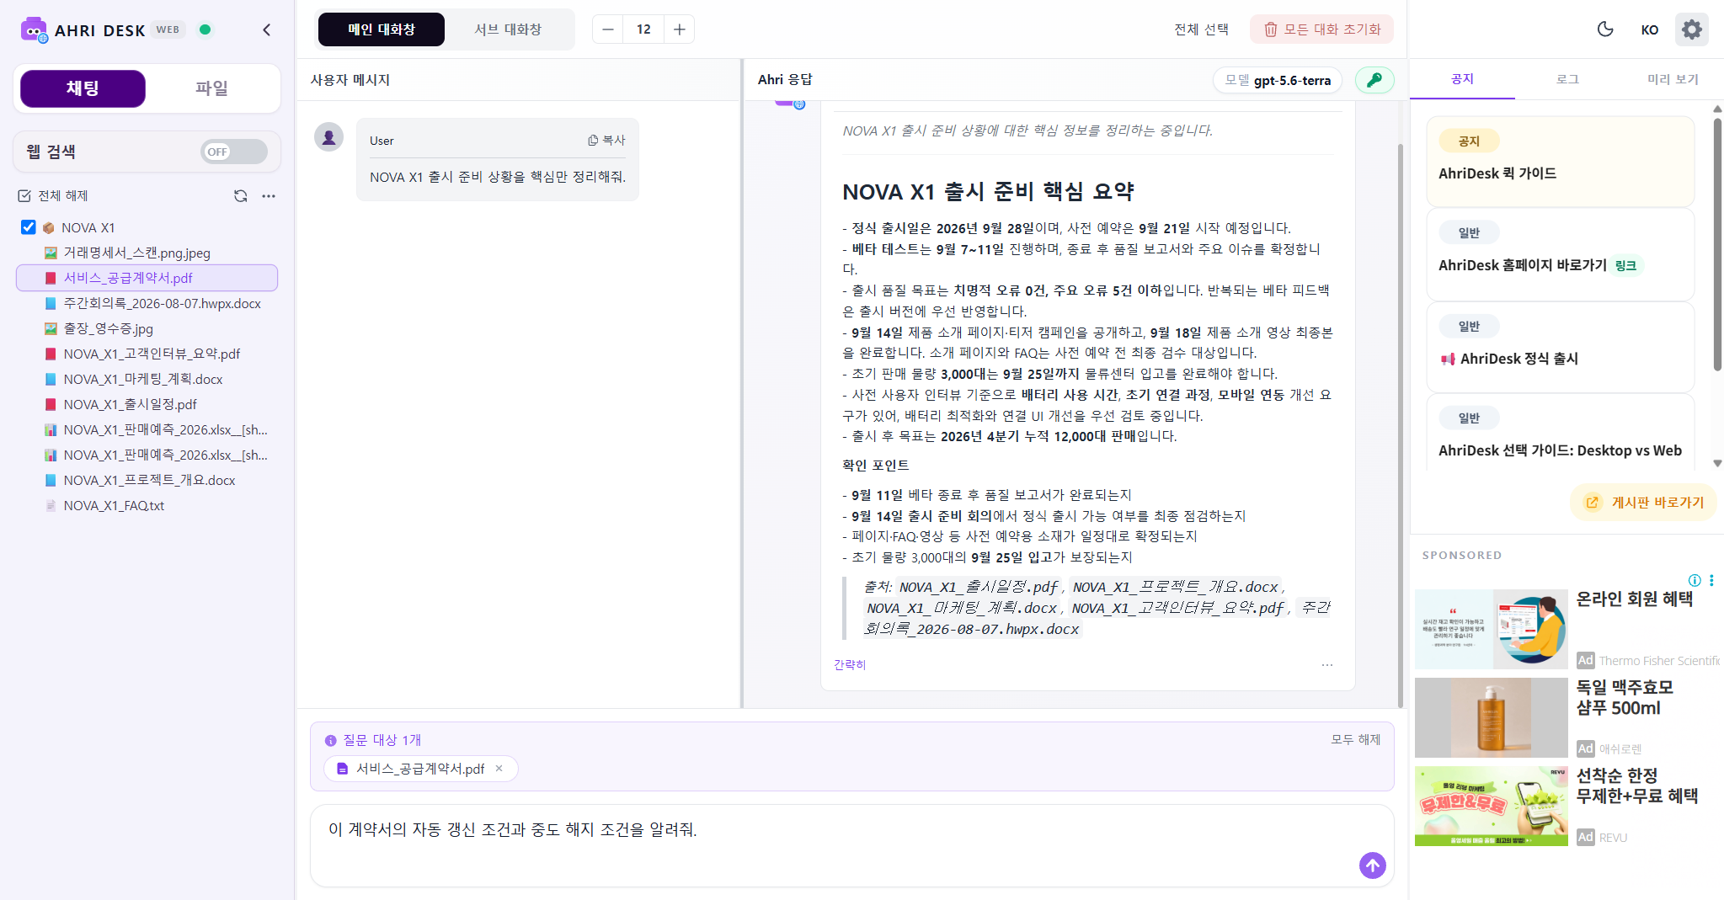1724x900 pixels.
Task: Click the spreadsheet icon of first NOVA_X1_판매예측_2026.xlsx
Action: tap(51, 429)
